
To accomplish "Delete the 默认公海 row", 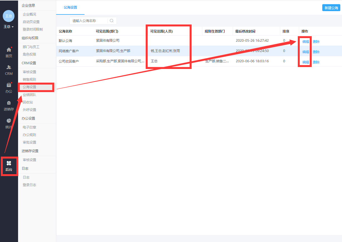I will 316,41.
